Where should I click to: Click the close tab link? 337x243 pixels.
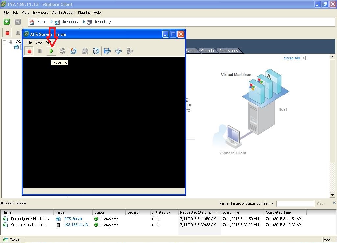point(292,58)
